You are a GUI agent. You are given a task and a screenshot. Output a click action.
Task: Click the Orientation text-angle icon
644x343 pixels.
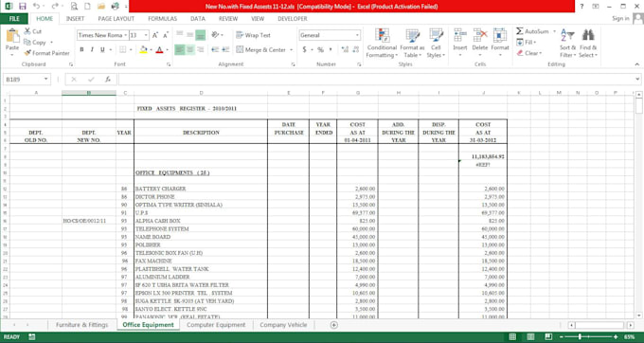point(215,35)
